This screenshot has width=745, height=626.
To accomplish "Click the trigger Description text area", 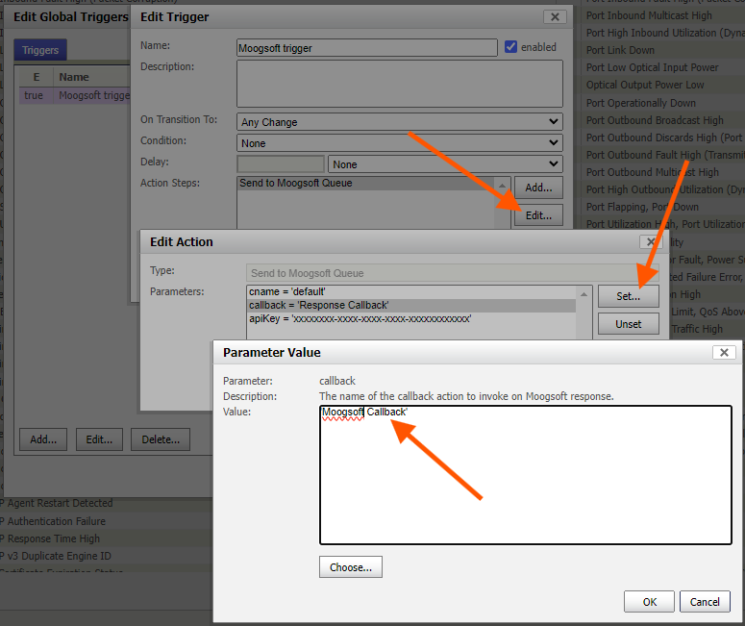I will [x=400, y=84].
